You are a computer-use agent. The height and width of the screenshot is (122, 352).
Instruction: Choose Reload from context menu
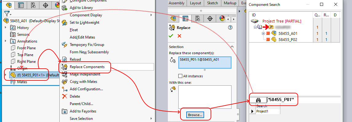click(75, 59)
